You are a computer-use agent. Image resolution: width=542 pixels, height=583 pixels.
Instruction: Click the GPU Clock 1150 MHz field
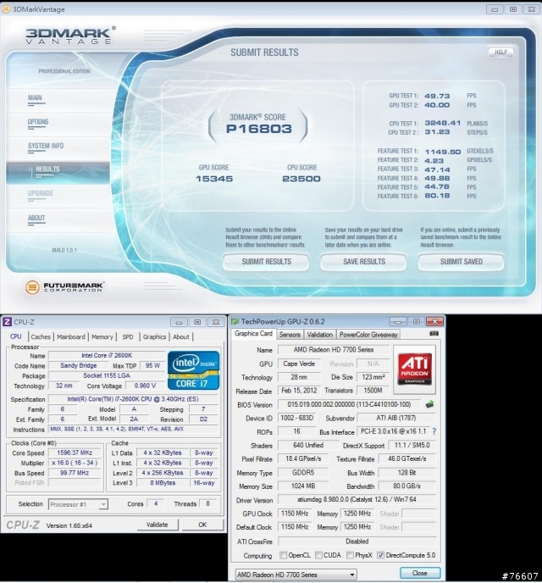pos(295,514)
